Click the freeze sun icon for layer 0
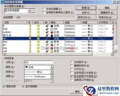This screenshot has width=120, height=96. click(38, 26)
